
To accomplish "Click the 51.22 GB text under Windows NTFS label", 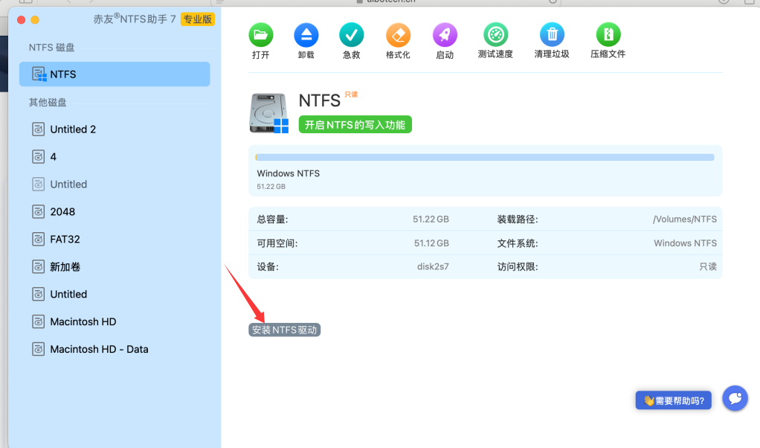I will point(271,187).
